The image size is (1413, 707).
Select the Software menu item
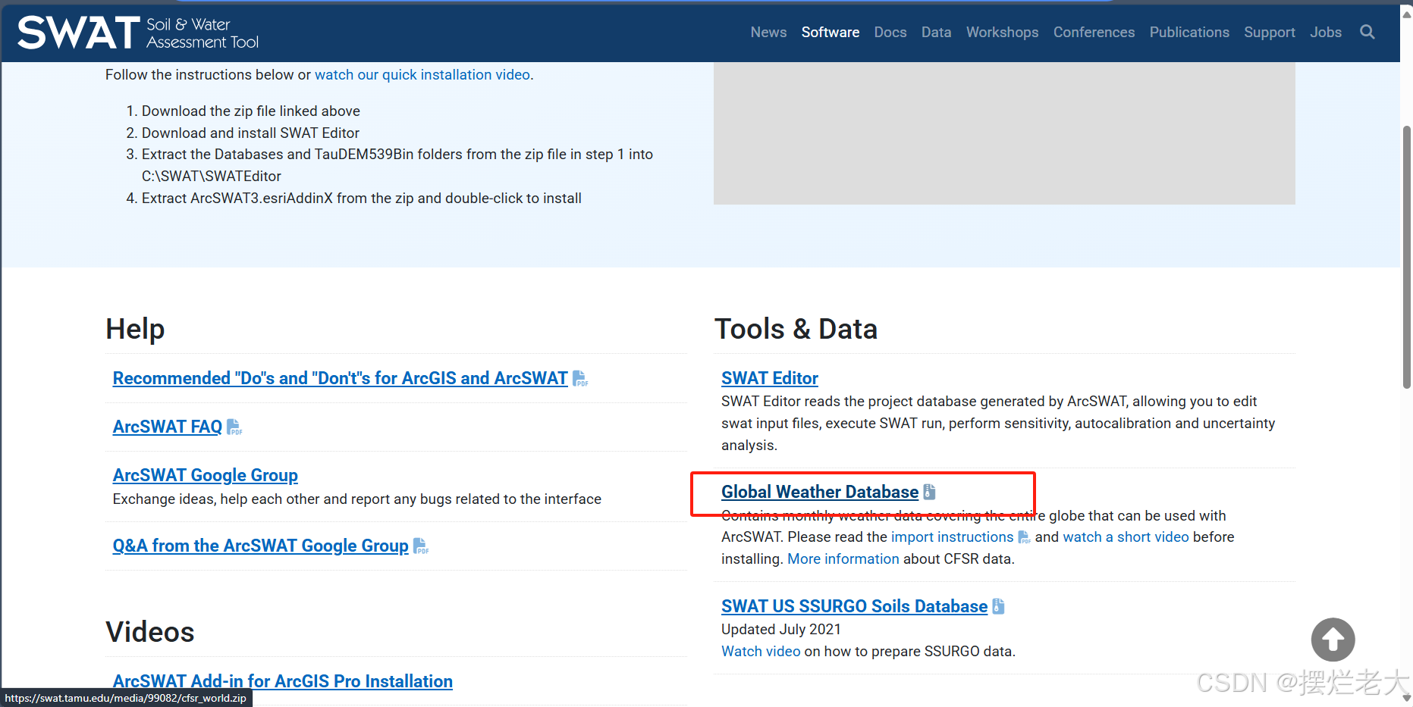[831, 33]
